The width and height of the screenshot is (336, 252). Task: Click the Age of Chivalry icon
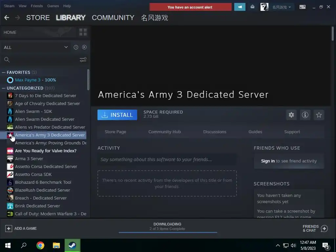(x=10, y=103)
